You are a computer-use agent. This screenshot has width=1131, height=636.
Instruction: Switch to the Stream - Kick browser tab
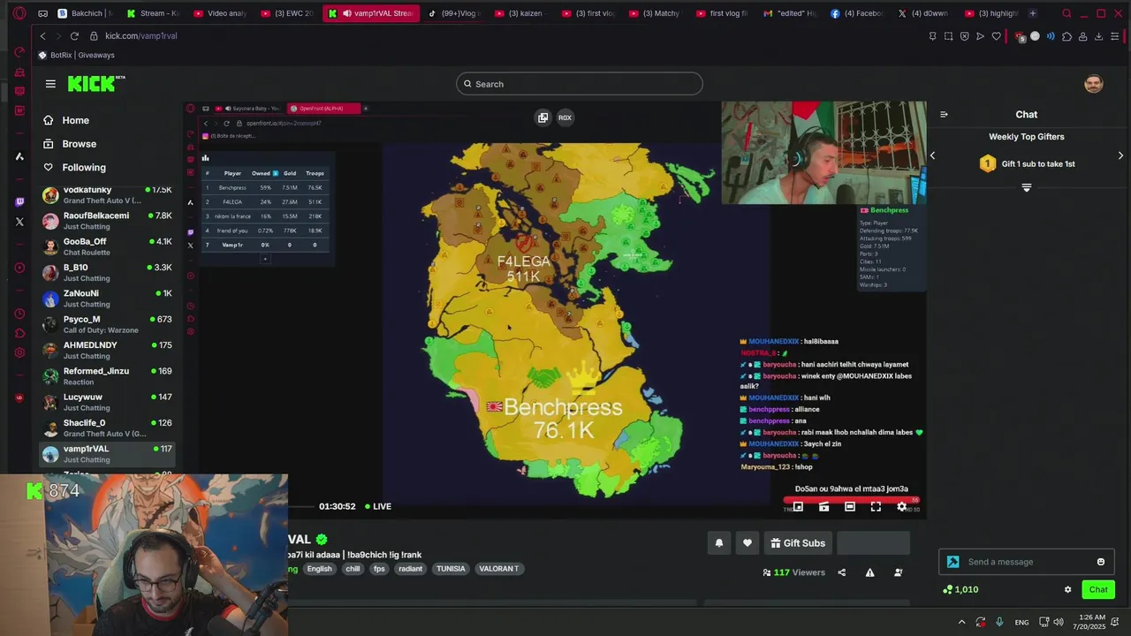tap(153, 13)
